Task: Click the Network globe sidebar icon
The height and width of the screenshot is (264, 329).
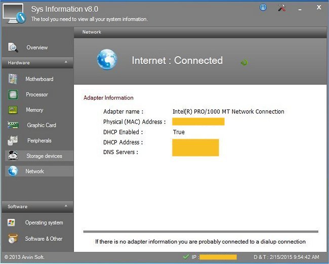Action: (13, 171)
